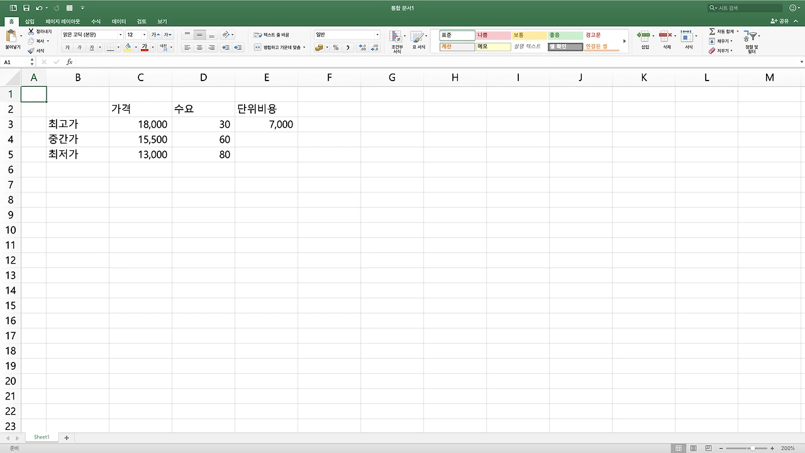805x453 pixels.
Task: Toggle top vertical alignment
Action: (x=187, y=35)
